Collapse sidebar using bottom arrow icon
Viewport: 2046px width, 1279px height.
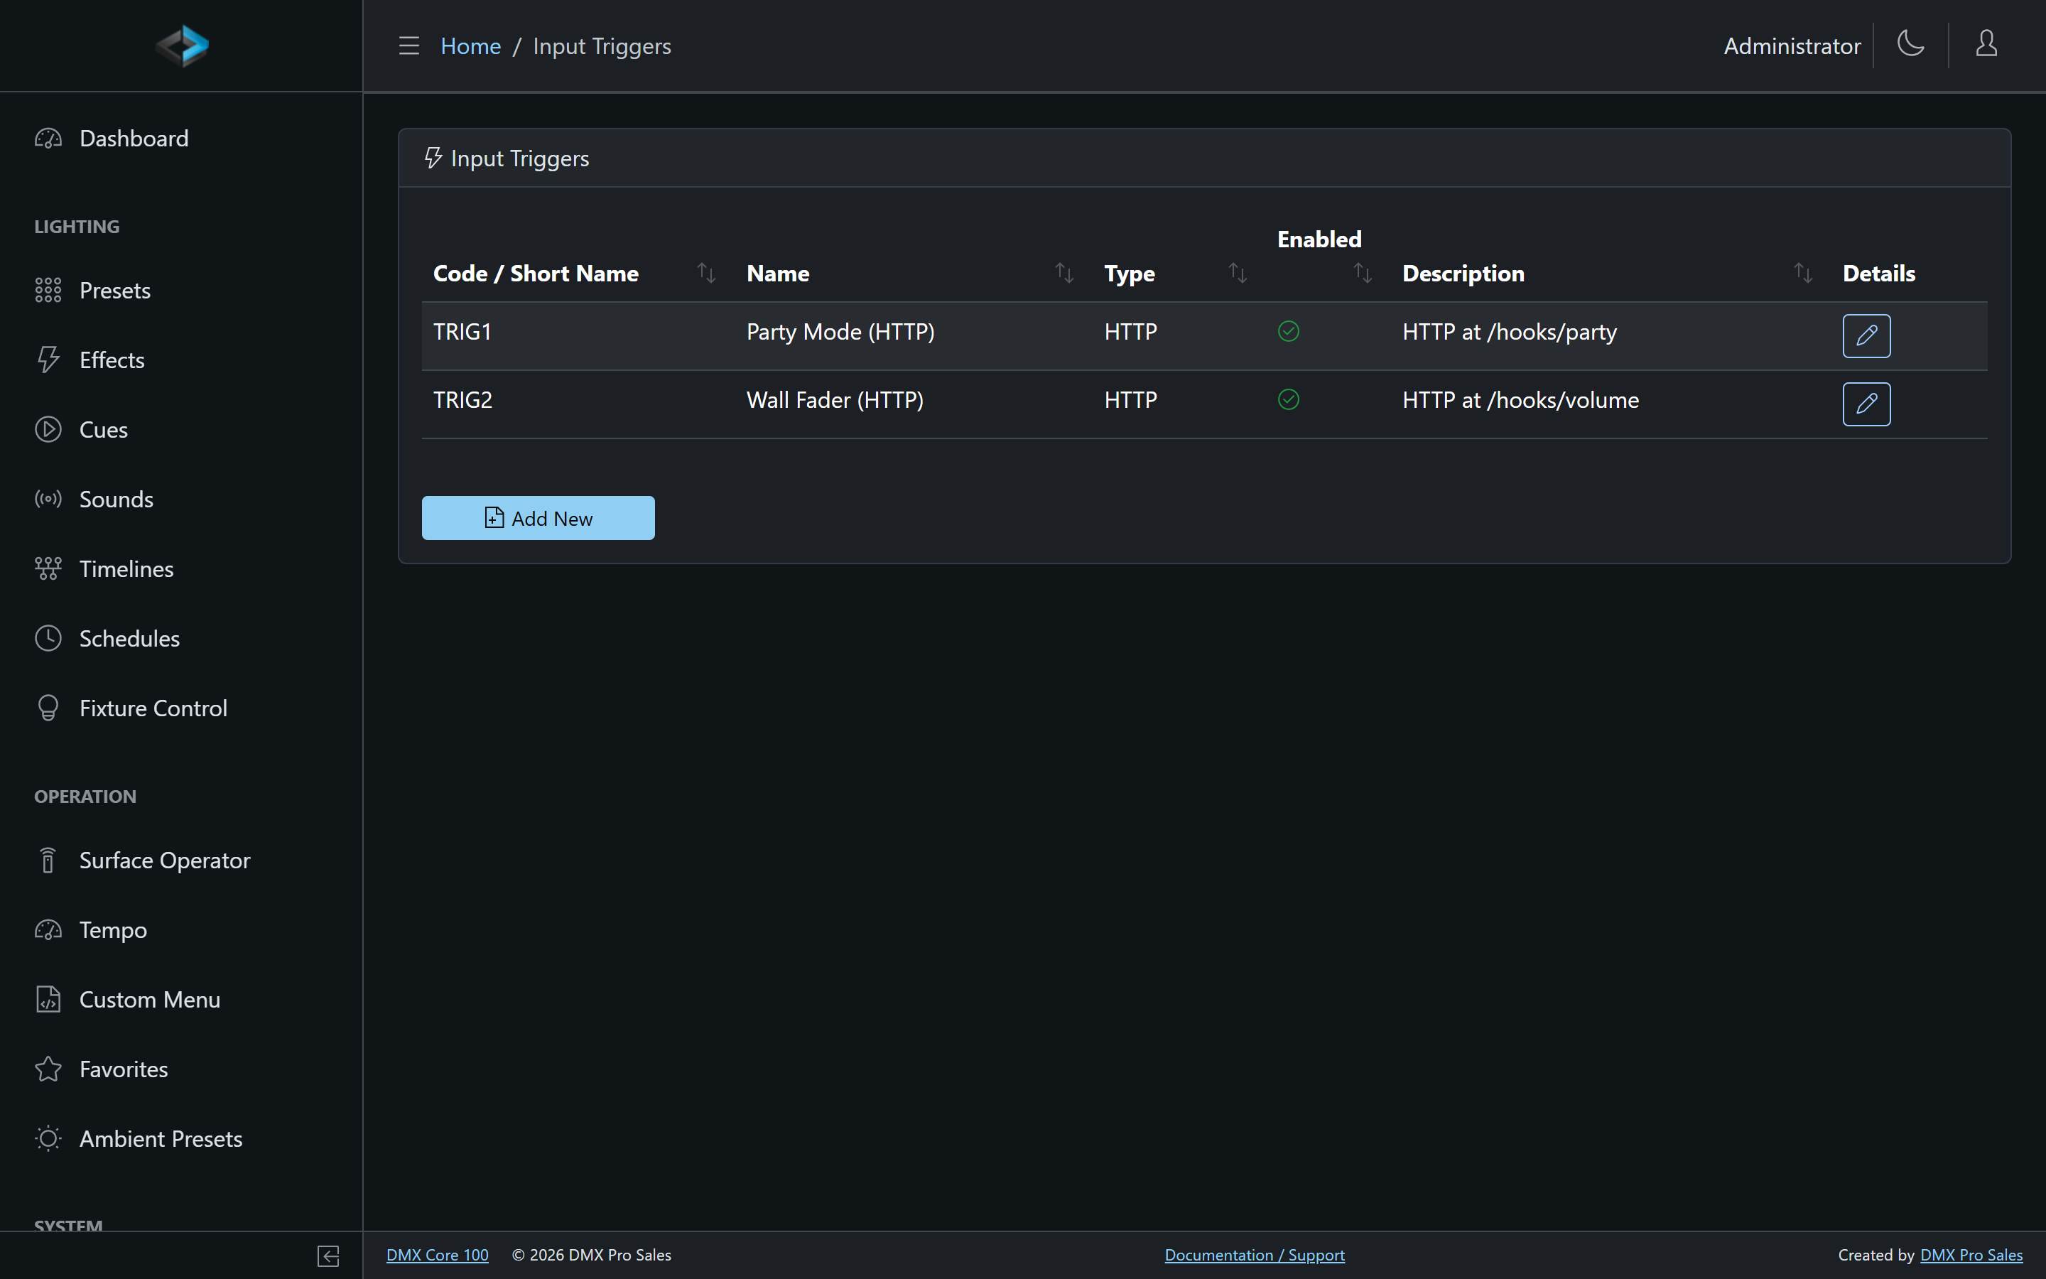[x=328, y=1256]
